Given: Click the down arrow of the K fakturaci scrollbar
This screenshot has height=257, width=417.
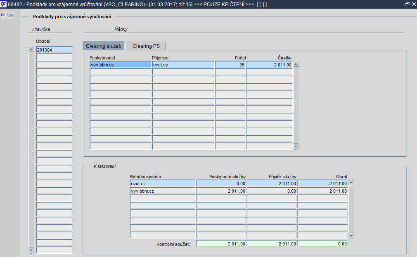Looking at the screenshot, I should (351, 236).
